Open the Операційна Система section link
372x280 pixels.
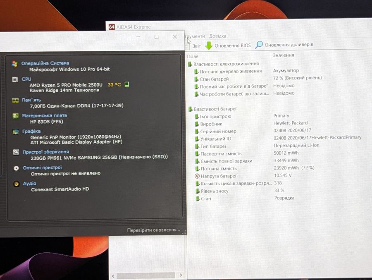(x=45, y=63)
